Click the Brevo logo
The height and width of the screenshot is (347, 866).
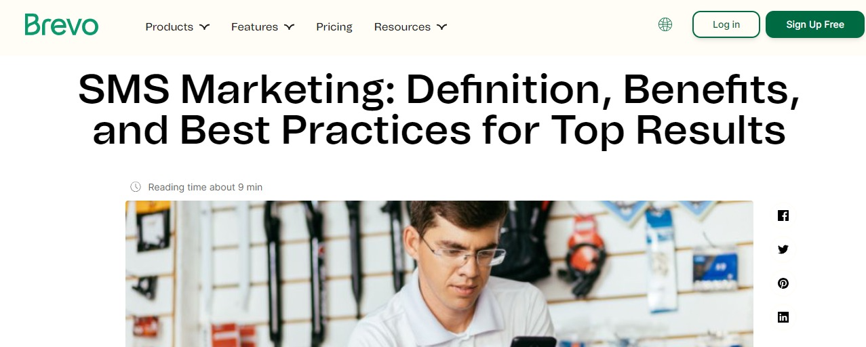(62, 25)
